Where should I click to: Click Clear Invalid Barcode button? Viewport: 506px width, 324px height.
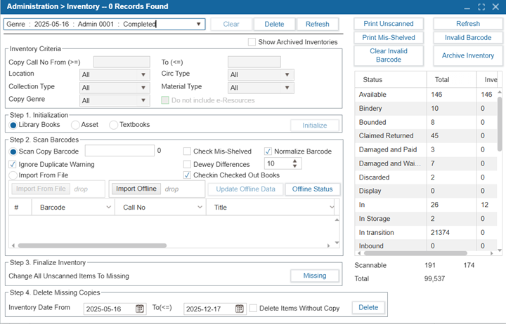coord(389,55)
